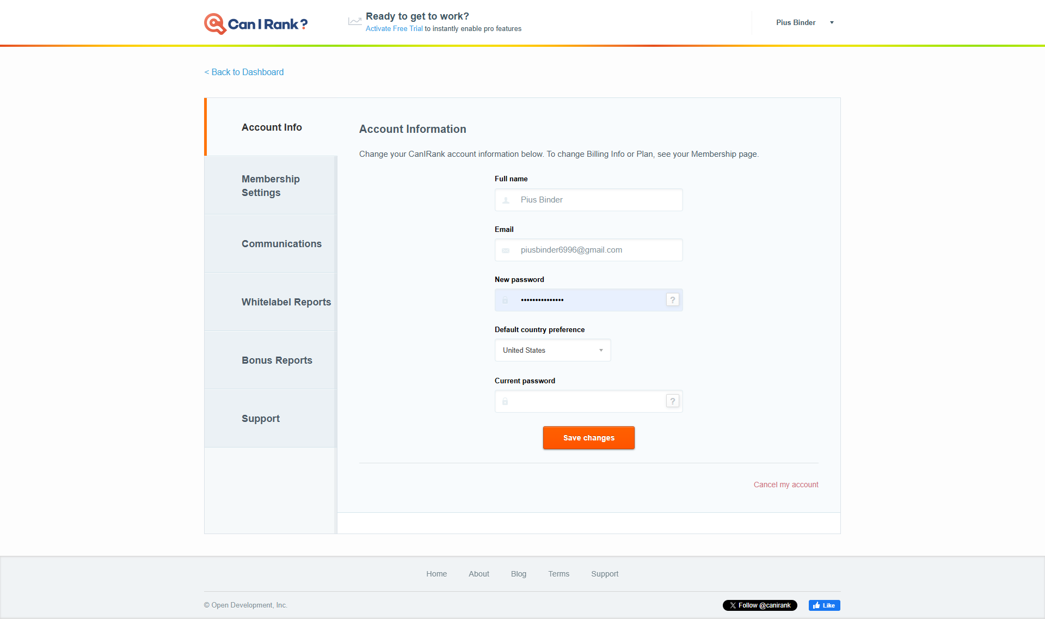1045x619 pixels.
Task: Go to Support sidebar tab
Action: point(261,419)
